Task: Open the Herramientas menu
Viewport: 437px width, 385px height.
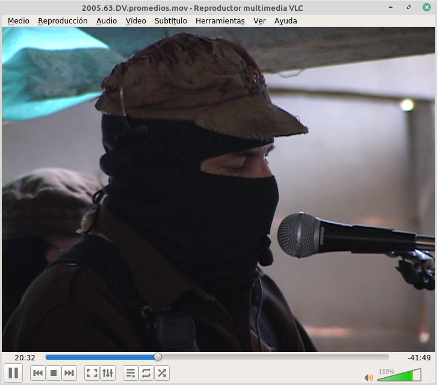Action: pyautogui.click(x=220, y=20)
